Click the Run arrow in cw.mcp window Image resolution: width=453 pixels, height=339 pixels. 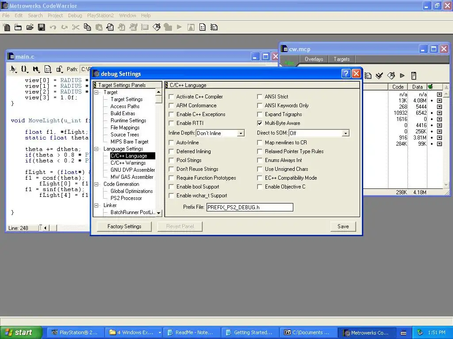point(402,75)
